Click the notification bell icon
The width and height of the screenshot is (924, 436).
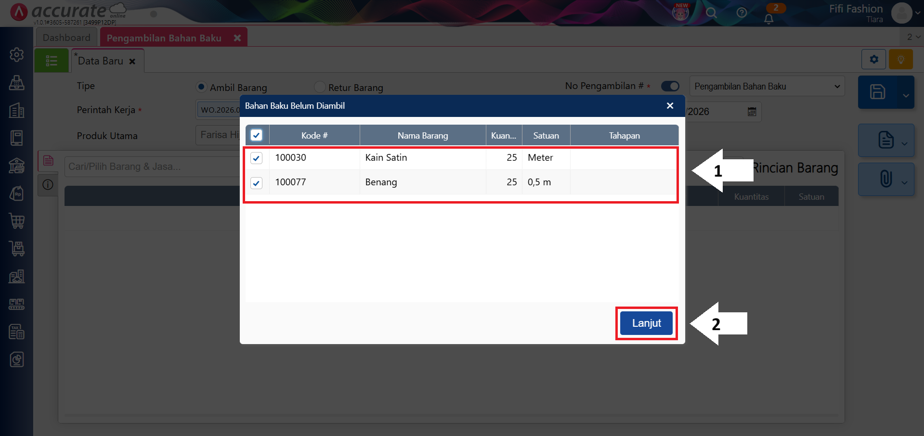[x=768, y=19]
